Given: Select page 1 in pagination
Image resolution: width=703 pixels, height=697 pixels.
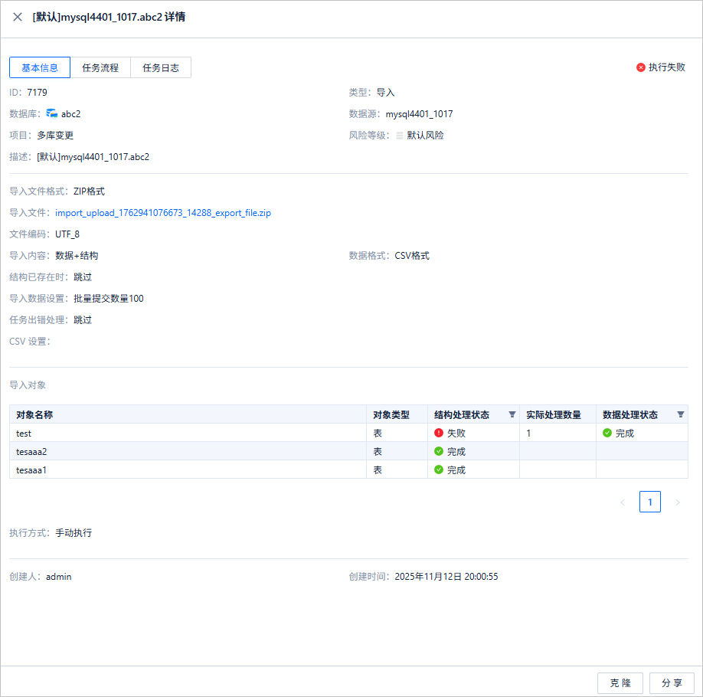Looking at the screenshot, I should [650, 502].
